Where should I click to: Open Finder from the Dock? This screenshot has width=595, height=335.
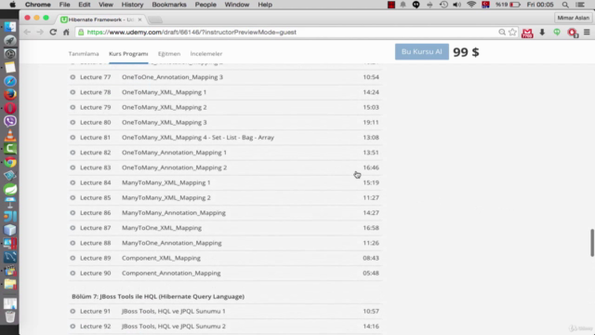click(x=10, y=27)
